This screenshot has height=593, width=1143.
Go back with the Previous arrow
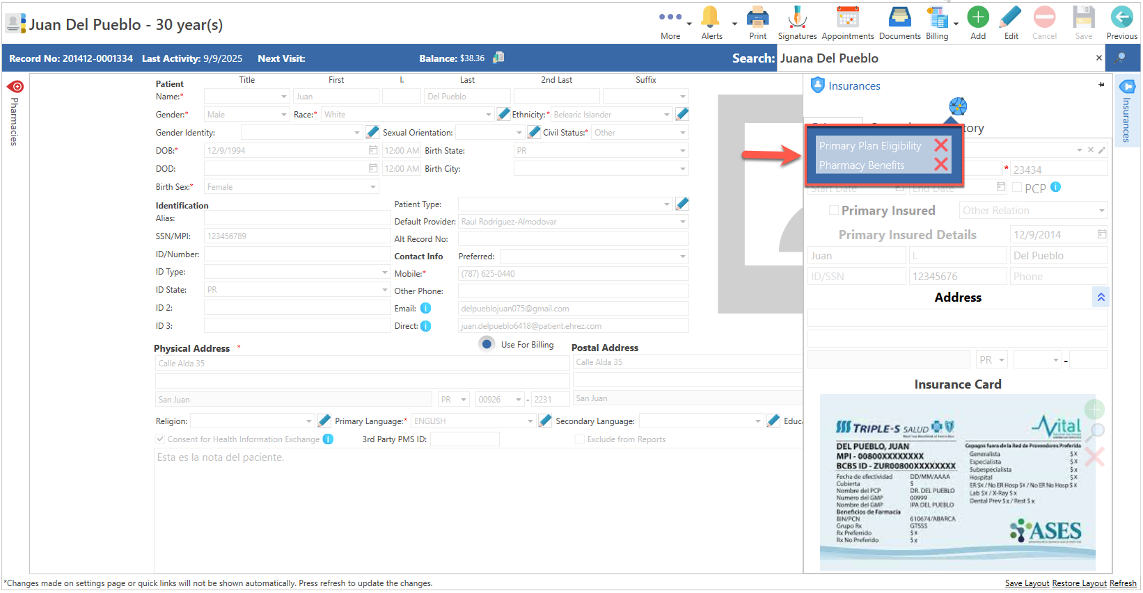[1121, 23]
